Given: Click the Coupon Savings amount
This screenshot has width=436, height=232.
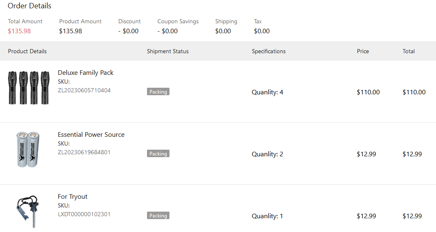Looking at the screenshot, I should 167,31.
